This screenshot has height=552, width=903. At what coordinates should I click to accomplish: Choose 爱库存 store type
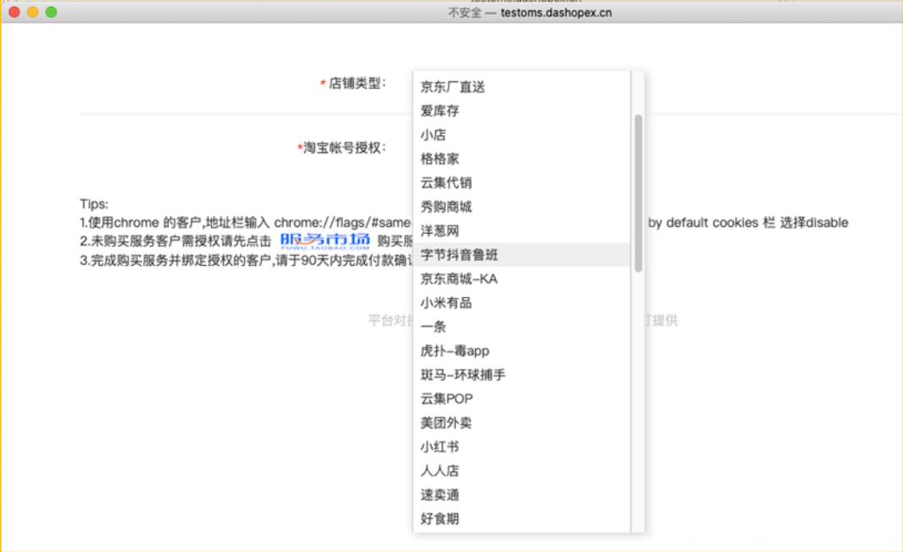[521, 111]
